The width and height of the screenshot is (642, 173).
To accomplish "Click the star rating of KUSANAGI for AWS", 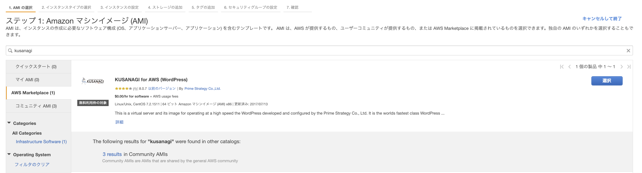I will (123, 88).
